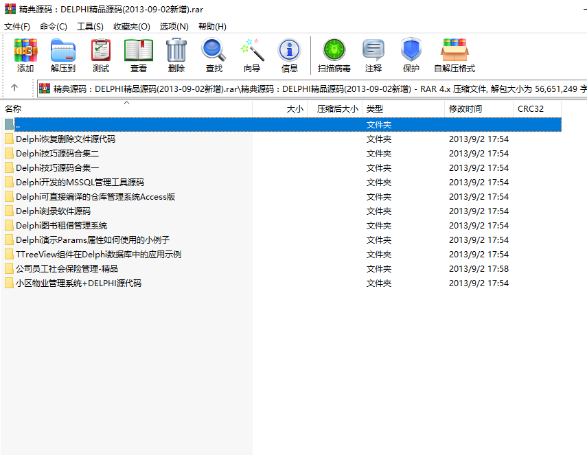Click the Delete (删除) trash icon

(x=176, y=55)
